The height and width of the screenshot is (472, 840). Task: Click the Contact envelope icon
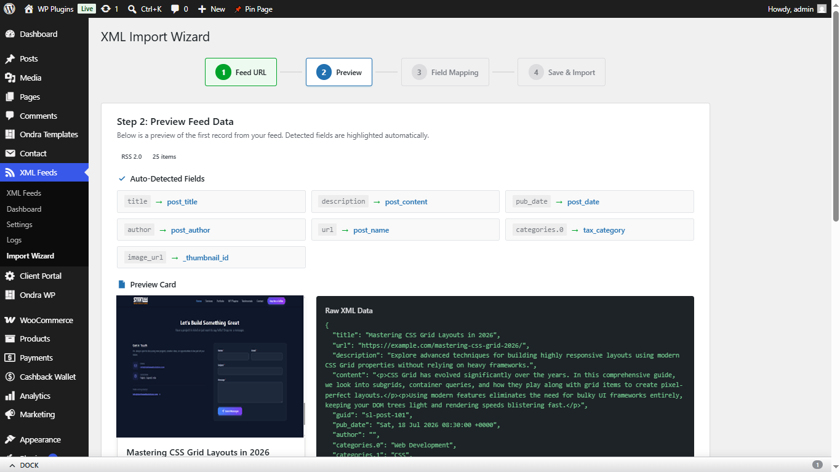pyautogui.click(x=10, y=153)
